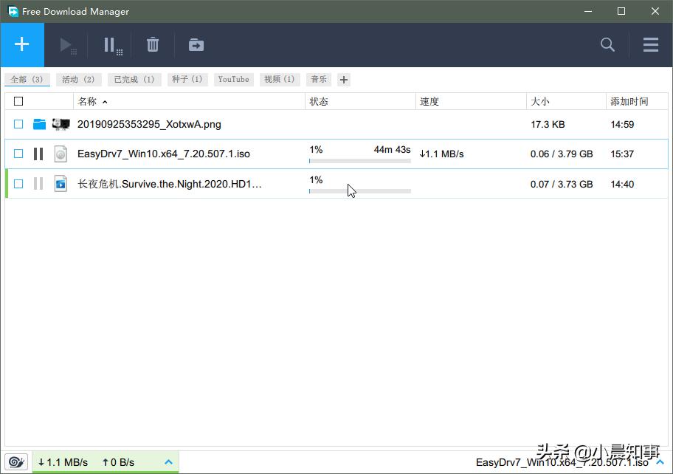Open the hamburger main menu
Viewport: 673px width, 474px height.
(x=651, y=44)
